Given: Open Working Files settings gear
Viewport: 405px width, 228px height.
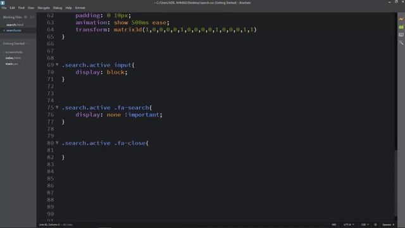Looking at the screenshot, I should pos(25,17).
